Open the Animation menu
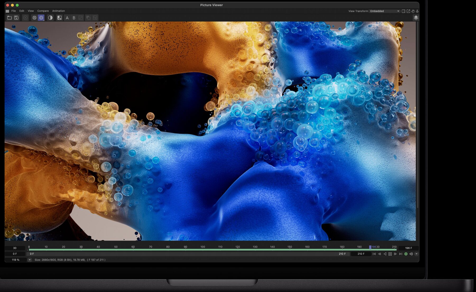Viewport: 476px width, 292px height. [58, 11]
